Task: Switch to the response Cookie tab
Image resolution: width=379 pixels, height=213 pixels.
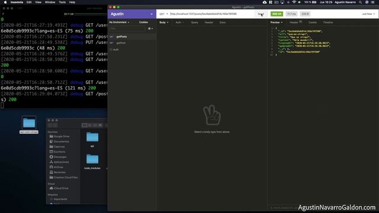Action: pyautogui.click(x=313, y=22)
